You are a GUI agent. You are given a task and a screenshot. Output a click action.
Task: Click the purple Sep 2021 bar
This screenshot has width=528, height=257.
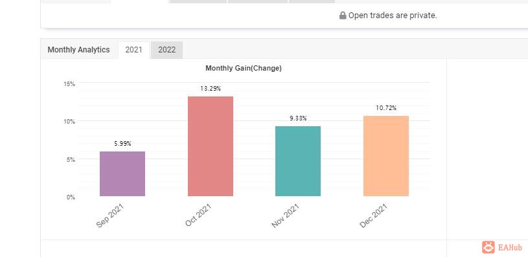coord(122,174)
